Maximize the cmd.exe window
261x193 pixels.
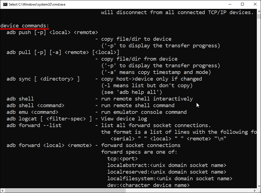coord(242,4)
